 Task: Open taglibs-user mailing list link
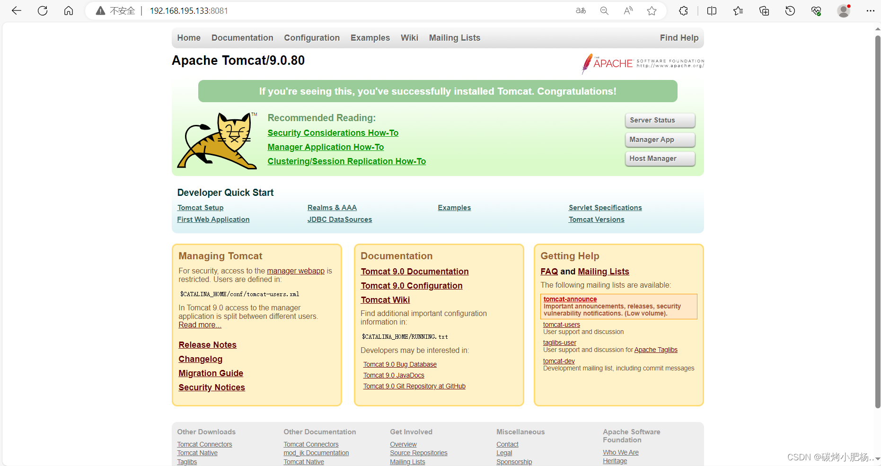click(x=560, y=343)
